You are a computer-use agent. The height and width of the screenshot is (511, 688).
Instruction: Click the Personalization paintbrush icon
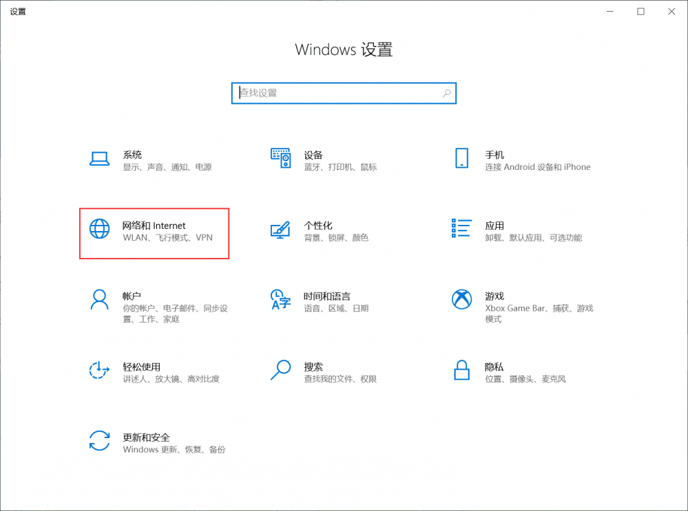tap(280, 230)
